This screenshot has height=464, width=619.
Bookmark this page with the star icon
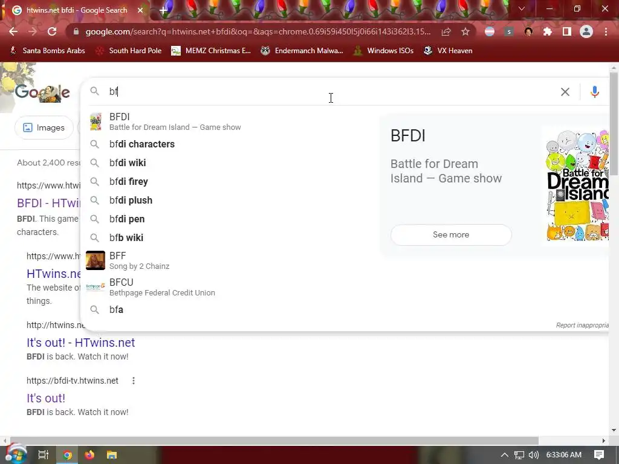pyautogui.click(x=465, y=31)
